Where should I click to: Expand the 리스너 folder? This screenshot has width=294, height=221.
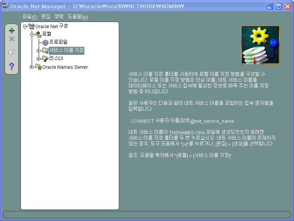(39, 59)
